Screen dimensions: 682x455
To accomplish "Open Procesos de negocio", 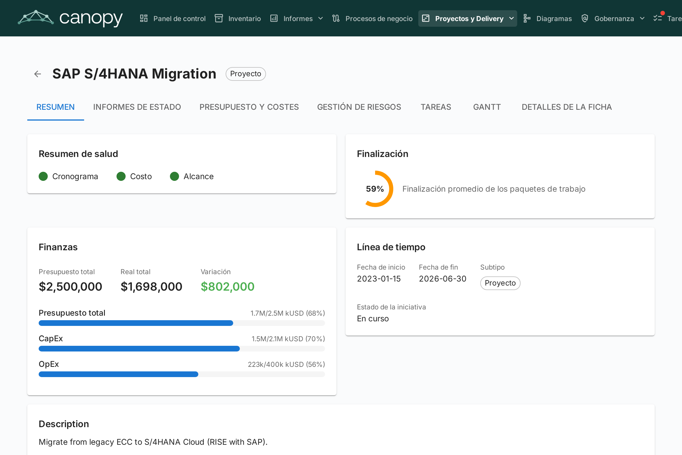I will pos(373,18).
